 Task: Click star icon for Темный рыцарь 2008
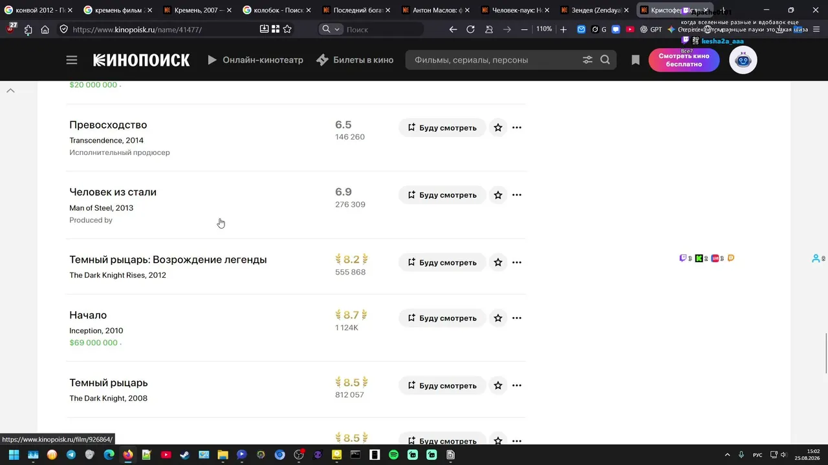(x=498, y=386)
